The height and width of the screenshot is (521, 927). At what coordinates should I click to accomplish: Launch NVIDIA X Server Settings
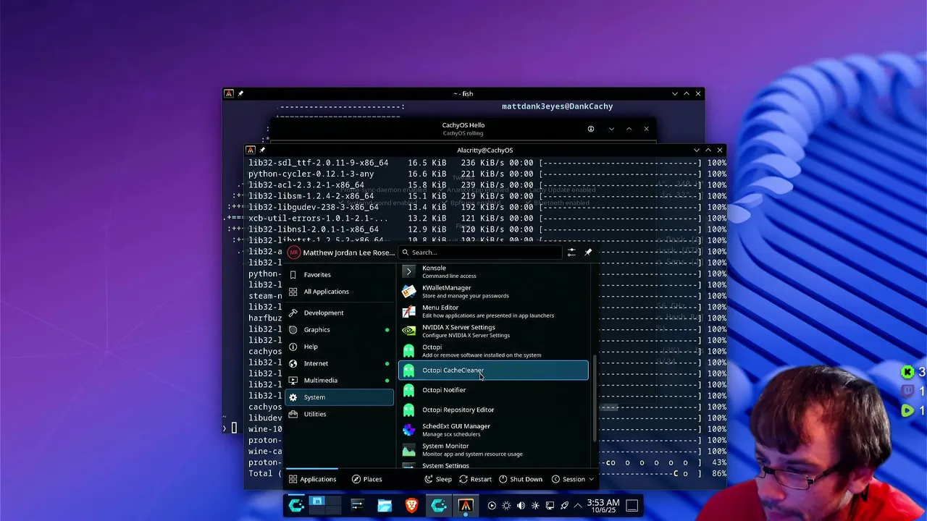(493, 331)
